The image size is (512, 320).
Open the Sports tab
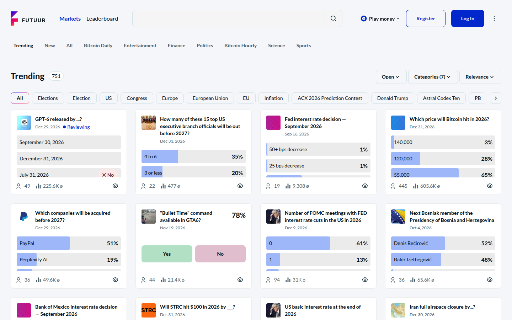pos(304,46)
